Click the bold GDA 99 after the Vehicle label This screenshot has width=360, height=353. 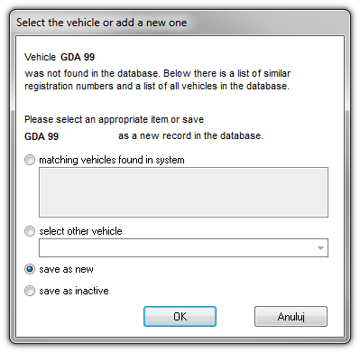78,57
